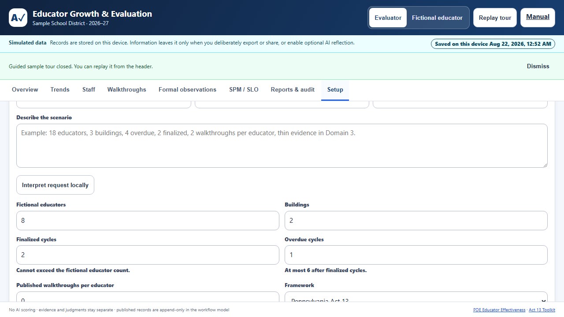Open the Walkthroughs tab
This screenshot has width=564, height=317.
pyautogui.click(x=127, y=89)
